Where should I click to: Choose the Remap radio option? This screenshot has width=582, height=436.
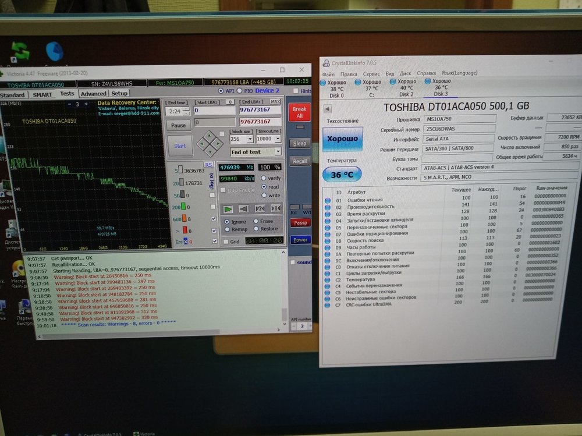(227, 229)
